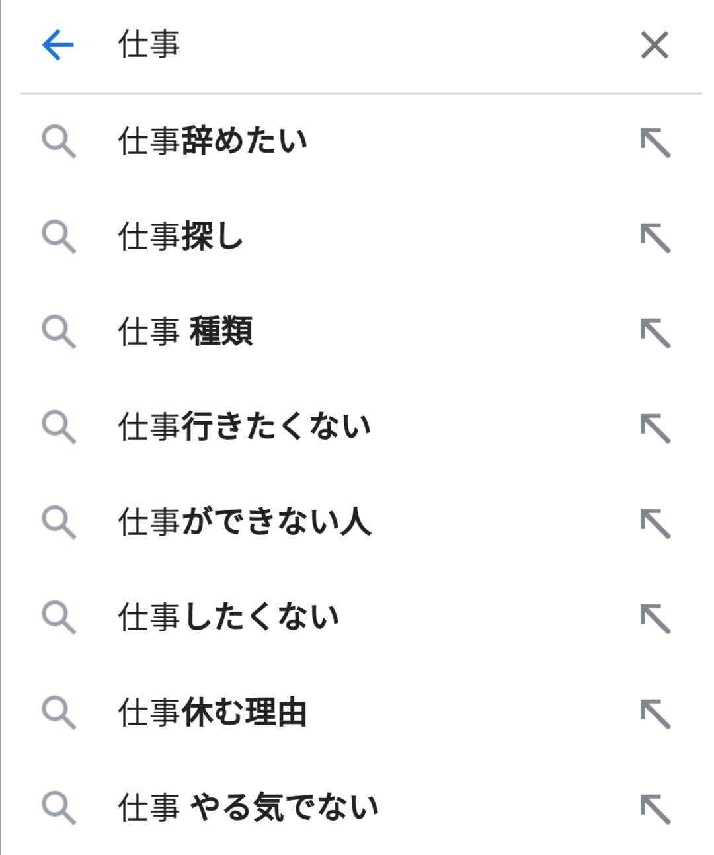Search for 仕事休む理由 suggestion

213,712
